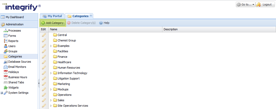Select the Marketing category row
This screenshot has height=109, width=276.
[x=158, y=84]
